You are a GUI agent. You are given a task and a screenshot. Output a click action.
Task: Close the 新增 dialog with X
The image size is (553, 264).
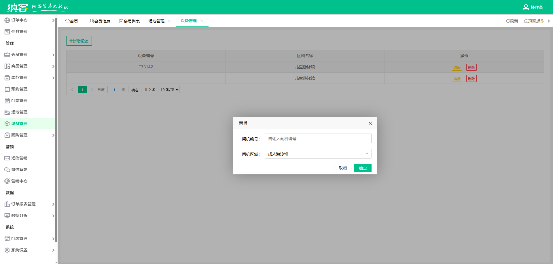pos(370,123)
